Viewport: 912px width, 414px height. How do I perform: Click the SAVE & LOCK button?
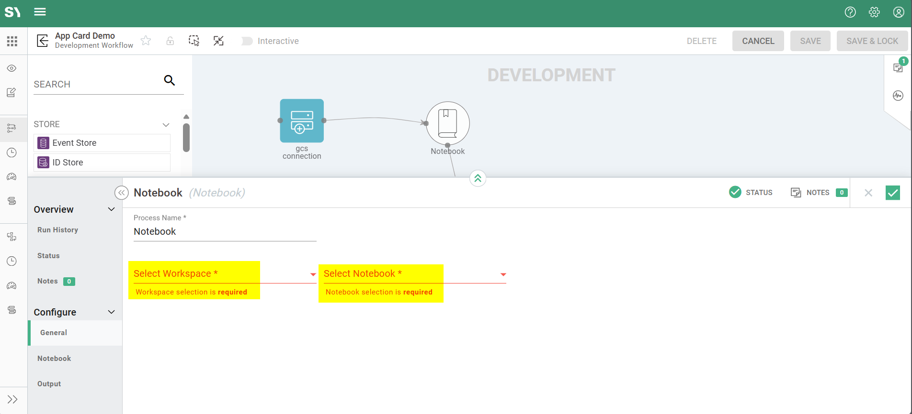coord(872,41)
